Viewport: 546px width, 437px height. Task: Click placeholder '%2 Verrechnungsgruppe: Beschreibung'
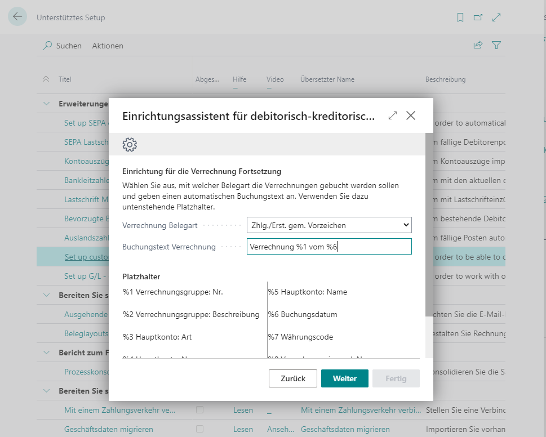click(x=191, y=315)
